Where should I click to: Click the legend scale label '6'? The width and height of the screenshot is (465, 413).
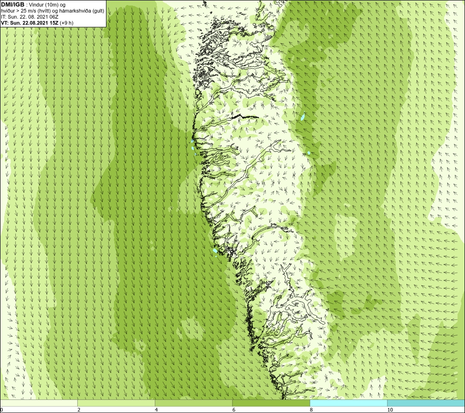[234, 410]
